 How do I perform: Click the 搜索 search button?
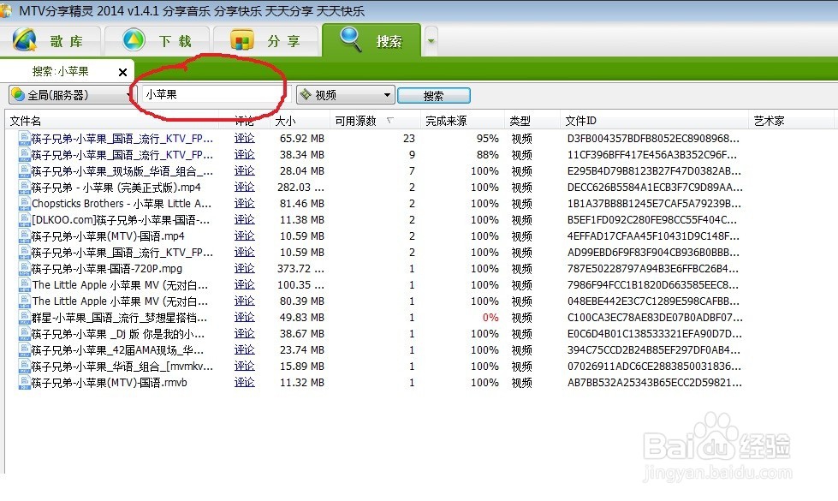pos(433,96)
